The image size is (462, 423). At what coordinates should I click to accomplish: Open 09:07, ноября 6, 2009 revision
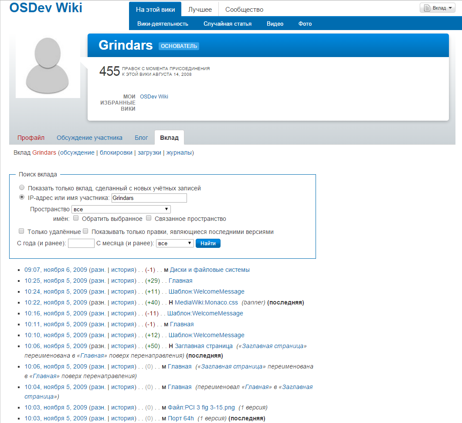(x=56, y=270)
